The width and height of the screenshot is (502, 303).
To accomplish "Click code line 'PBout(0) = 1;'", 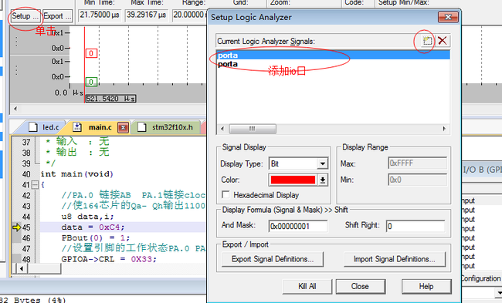I will (96, 238).
